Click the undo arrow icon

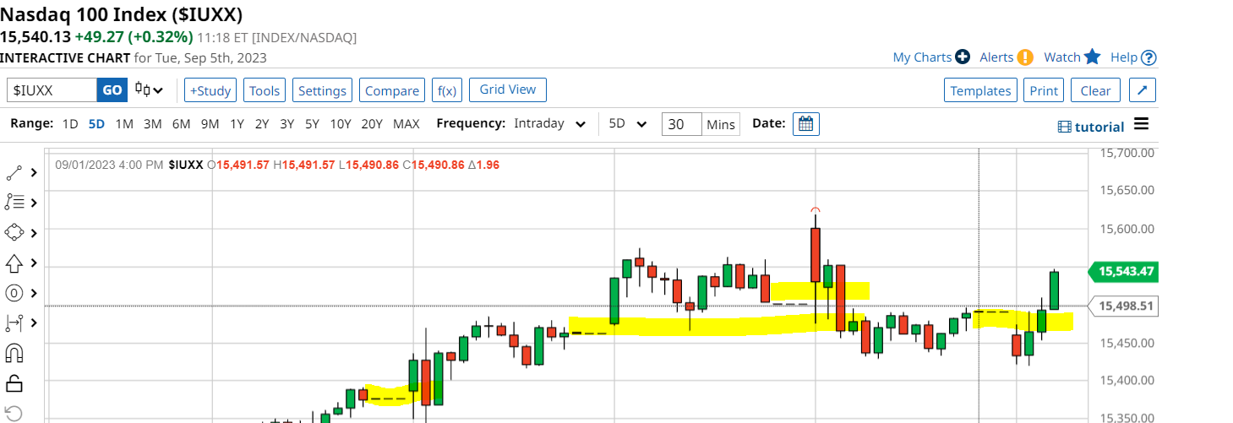click(14, 413)
